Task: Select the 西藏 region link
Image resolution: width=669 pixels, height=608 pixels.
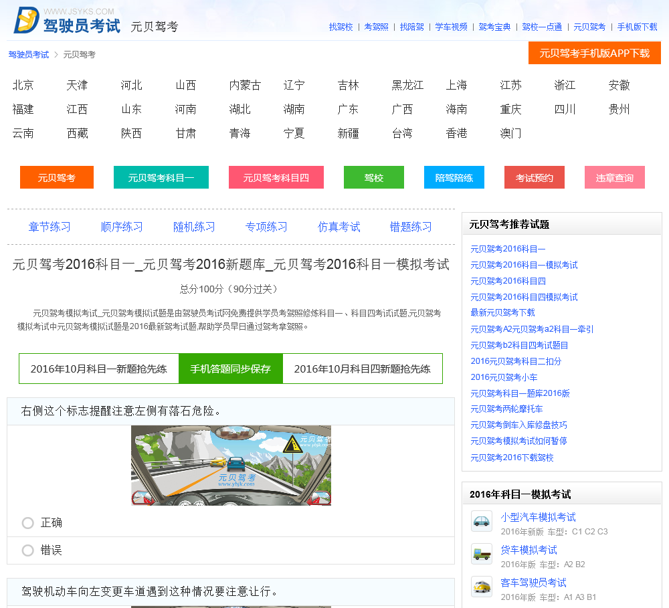Action: coord(77,133)
